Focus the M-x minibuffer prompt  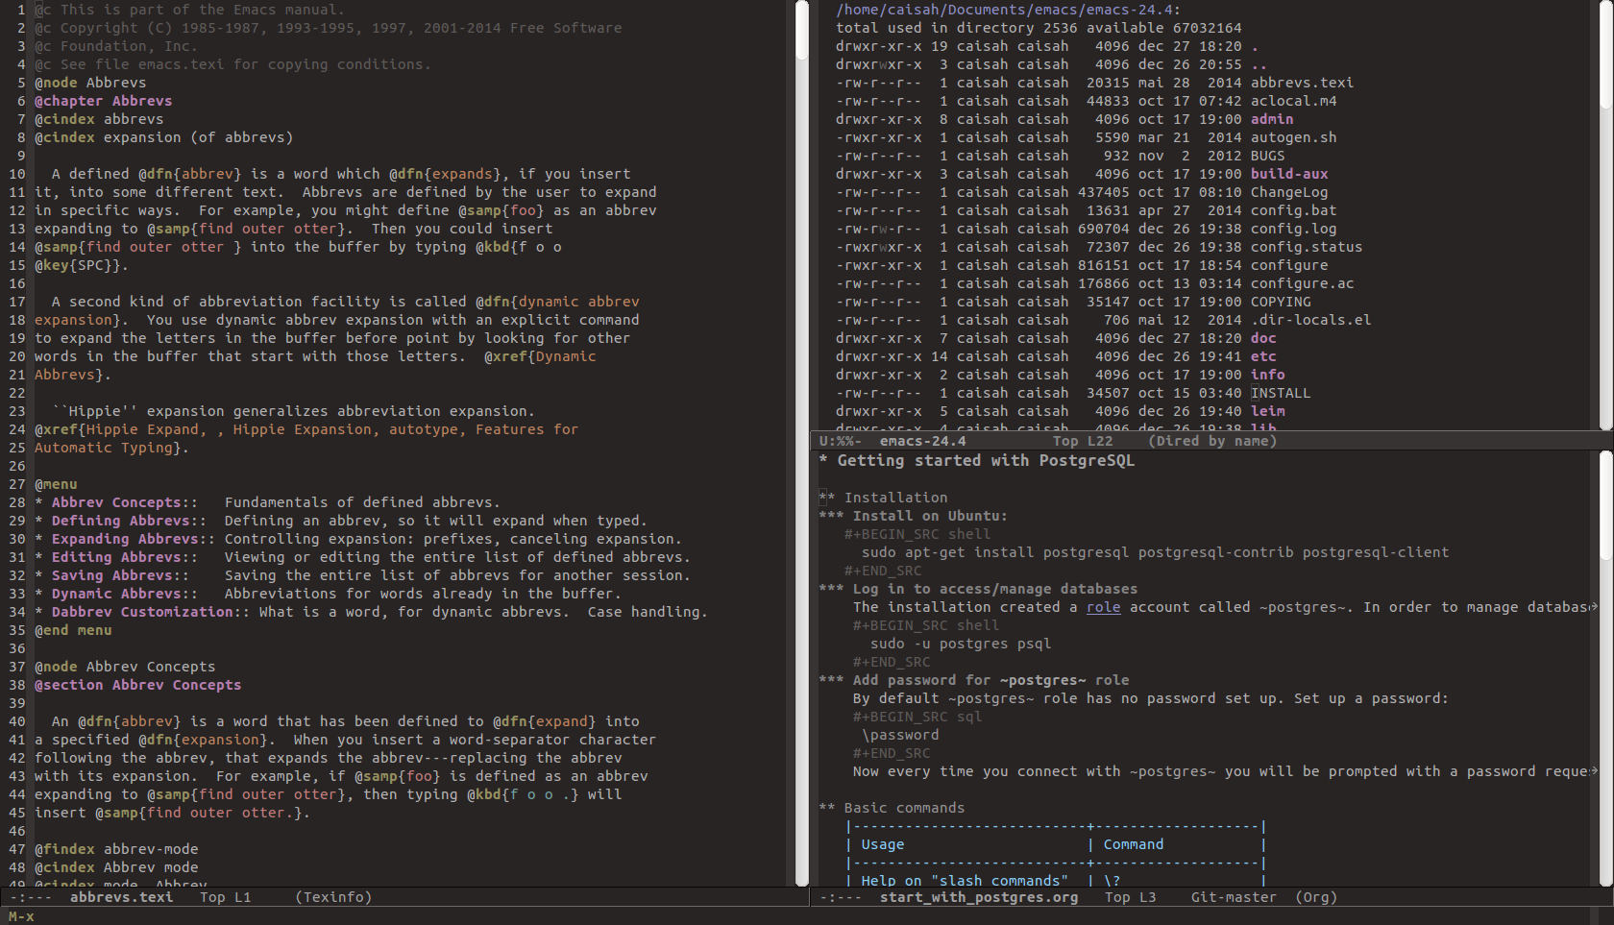(x=21, y=916)
